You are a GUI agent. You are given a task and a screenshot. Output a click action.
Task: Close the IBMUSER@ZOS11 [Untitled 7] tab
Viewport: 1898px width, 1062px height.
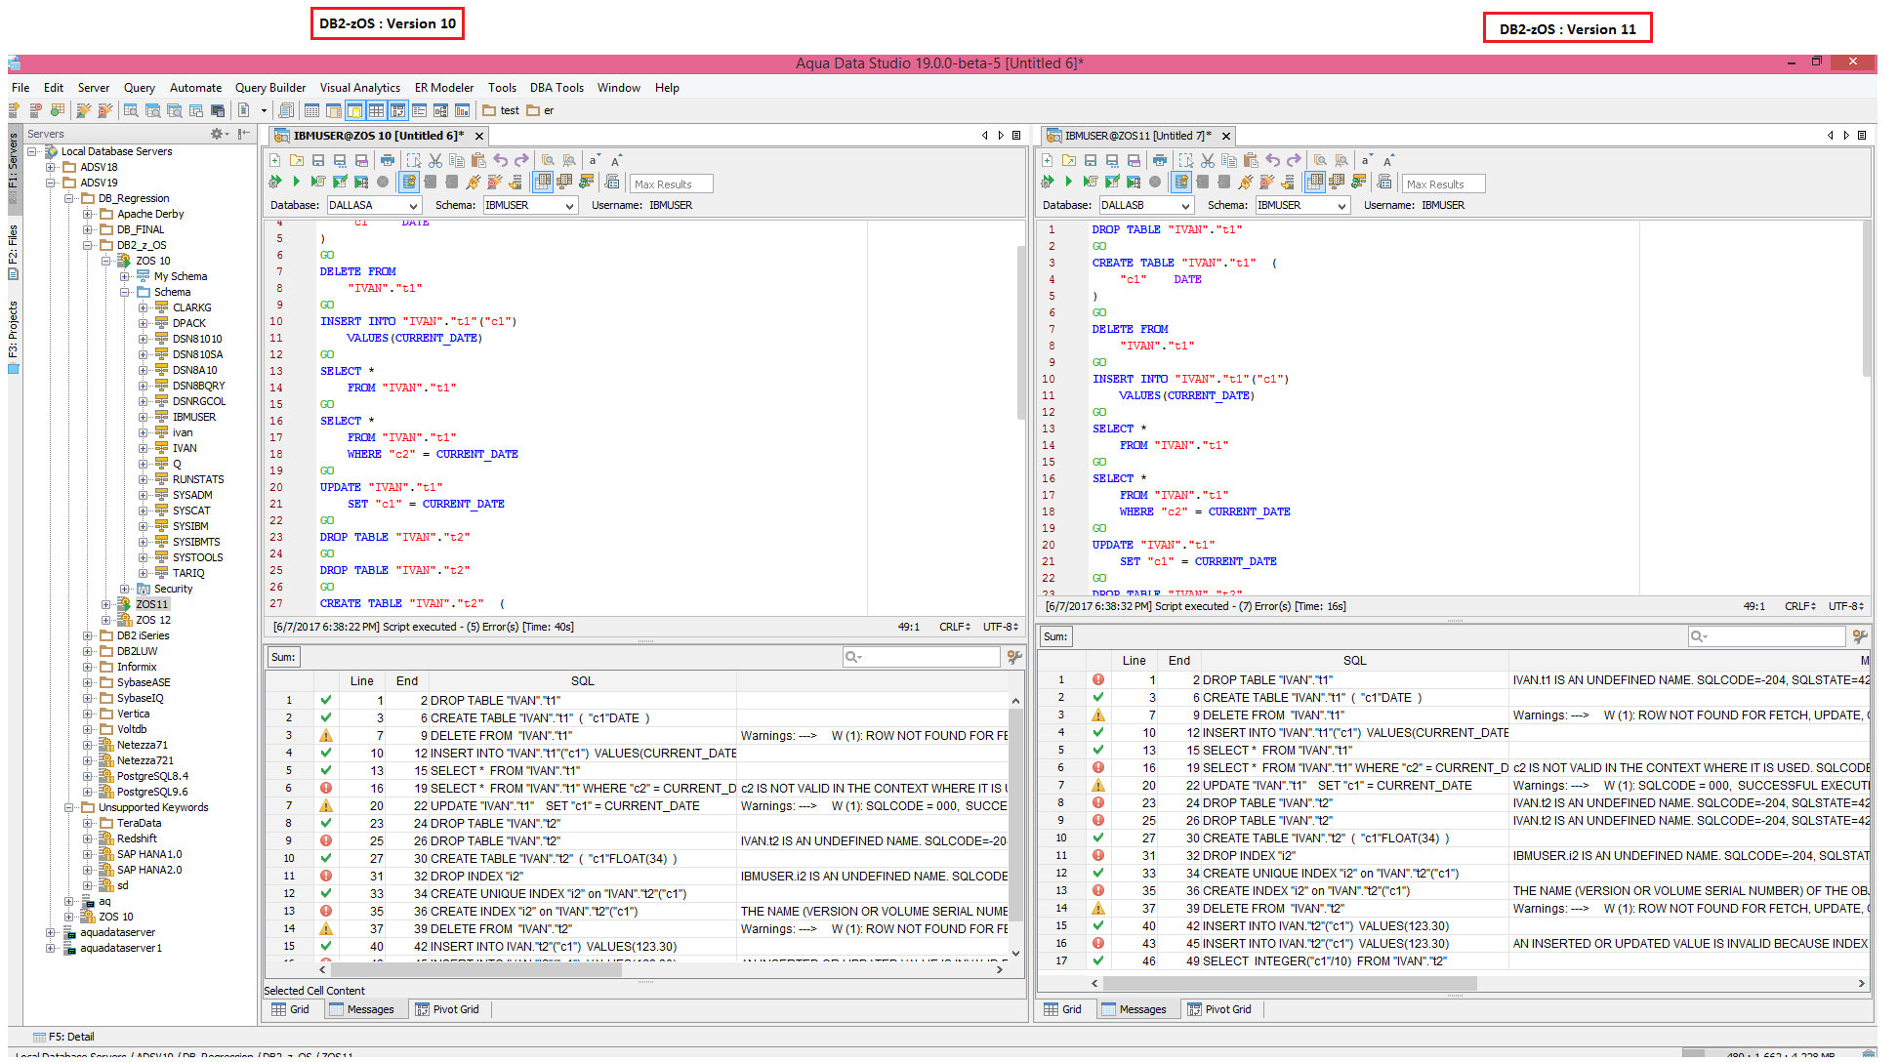pos(1226,136)
